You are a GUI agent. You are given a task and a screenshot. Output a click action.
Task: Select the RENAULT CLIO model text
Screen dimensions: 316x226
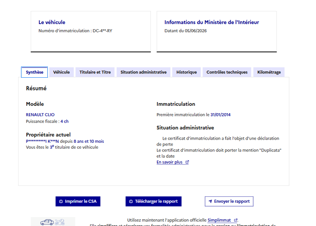pos(40,115)
